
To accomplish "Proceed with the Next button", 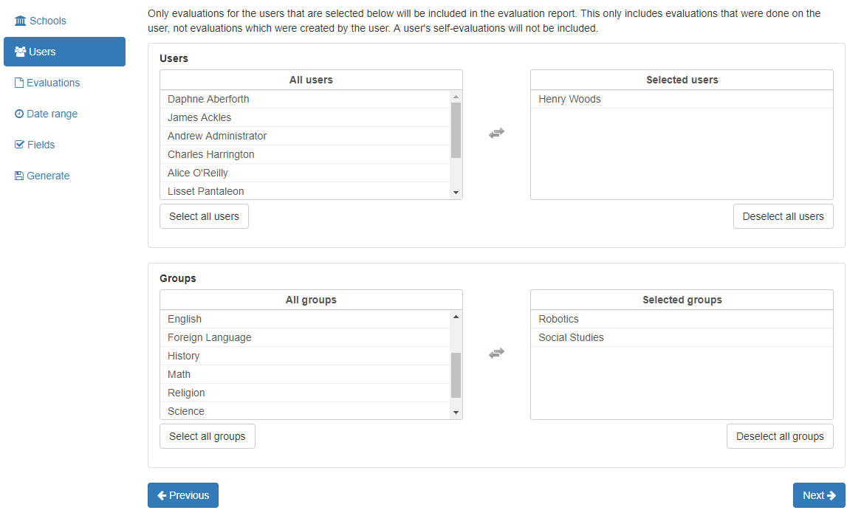I will tap(819, 495).
